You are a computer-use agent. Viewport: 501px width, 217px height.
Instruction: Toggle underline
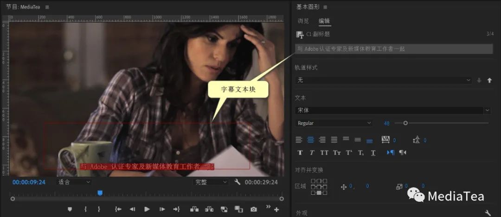click(373, 153)
